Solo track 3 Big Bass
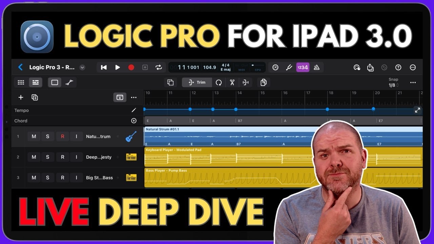 coord(47,178)
